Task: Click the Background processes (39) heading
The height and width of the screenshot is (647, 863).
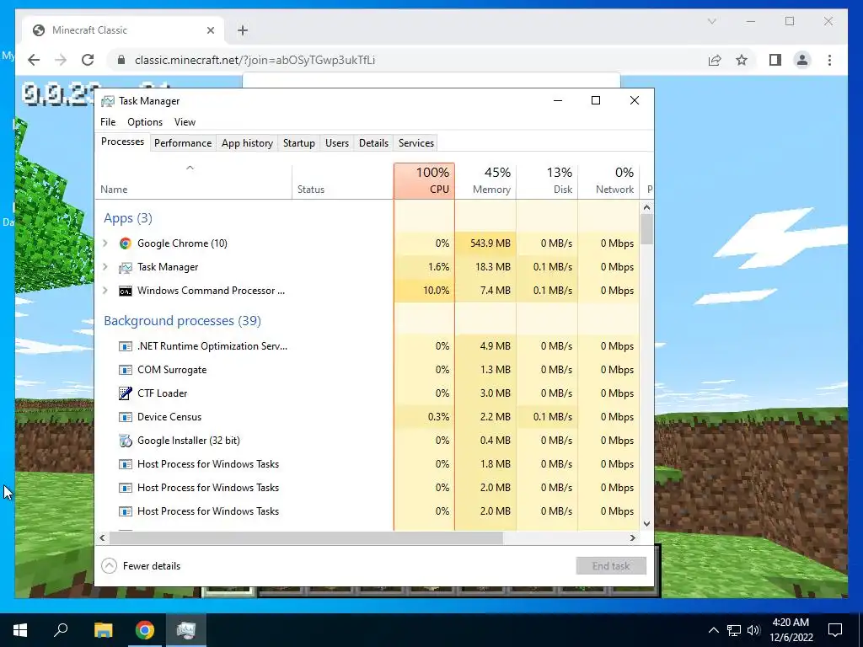Action: (x=182, y=321)
